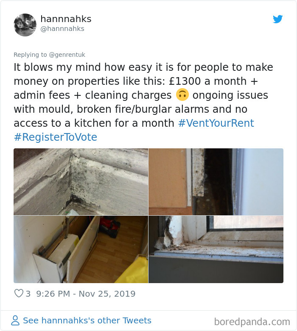
Task: Like the tweet with heart icon
Action: pos(19,293)
